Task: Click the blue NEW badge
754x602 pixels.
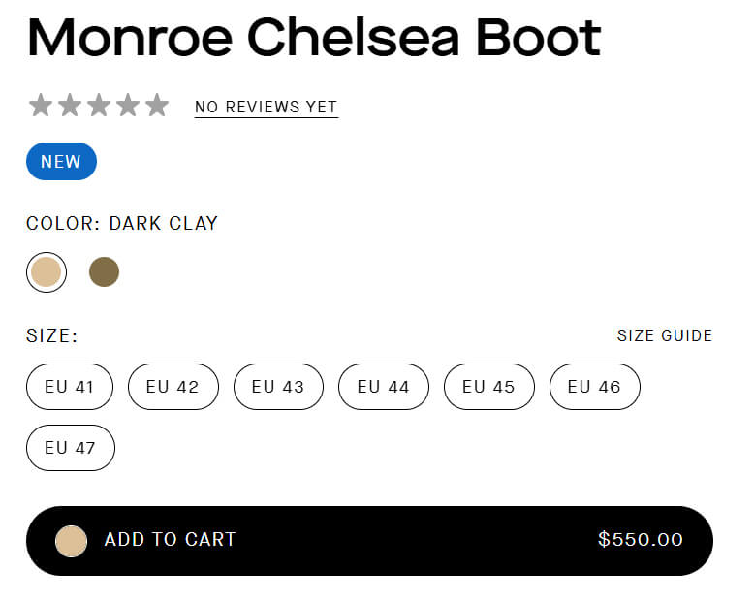Action: [x=61, y=162]
